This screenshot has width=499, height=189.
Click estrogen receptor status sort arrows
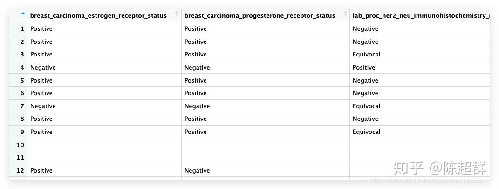[x=177, y=14]
